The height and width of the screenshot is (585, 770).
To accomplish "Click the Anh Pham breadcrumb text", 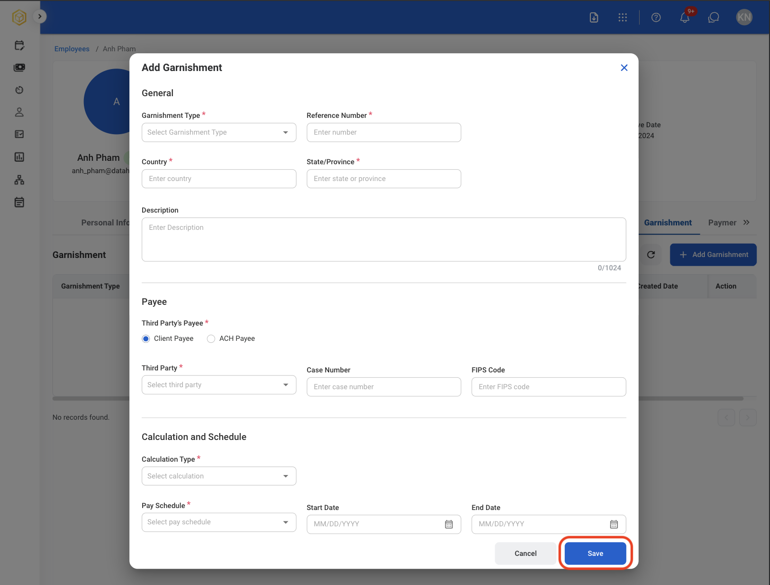I will click(x=119, y=49).
